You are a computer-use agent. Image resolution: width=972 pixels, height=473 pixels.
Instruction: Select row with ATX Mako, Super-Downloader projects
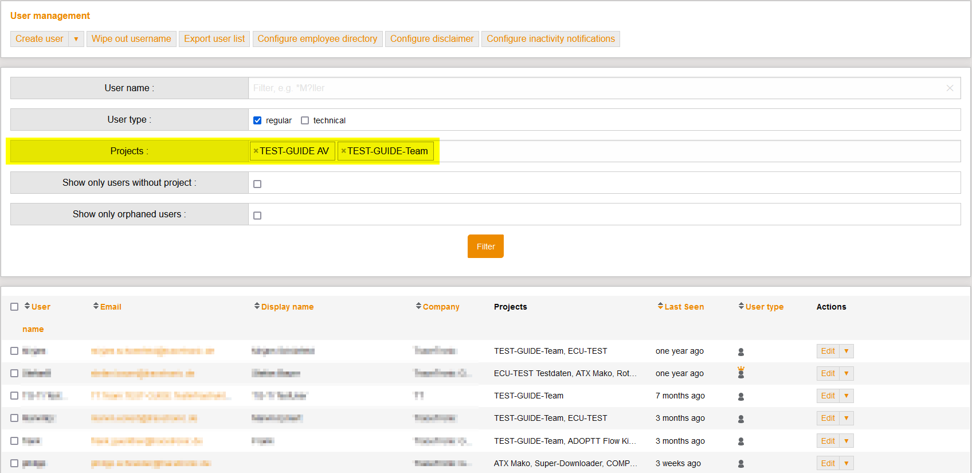pyautogui.click(x=14, y=463)
